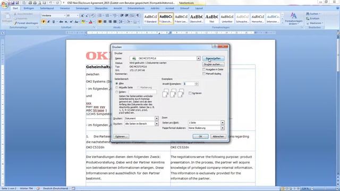Select the Seiten radio button
The height and width of the screenshot is (191, 340).
point(117,92)
